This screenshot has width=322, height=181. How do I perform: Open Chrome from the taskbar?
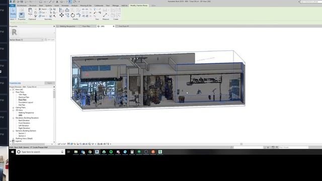90,152
